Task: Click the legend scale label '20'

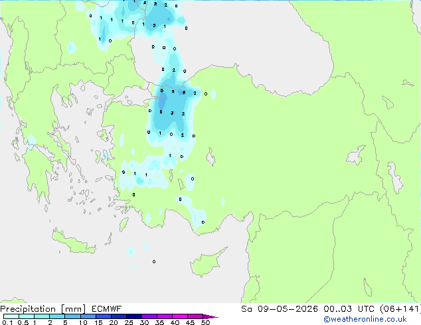Action: [114, 322]
